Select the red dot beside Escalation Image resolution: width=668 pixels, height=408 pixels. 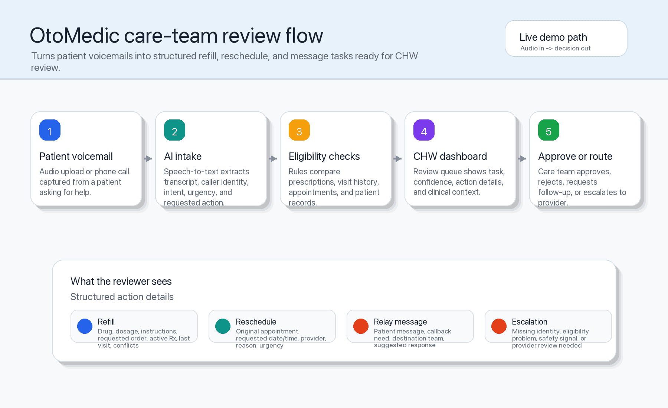coord(499,326)
